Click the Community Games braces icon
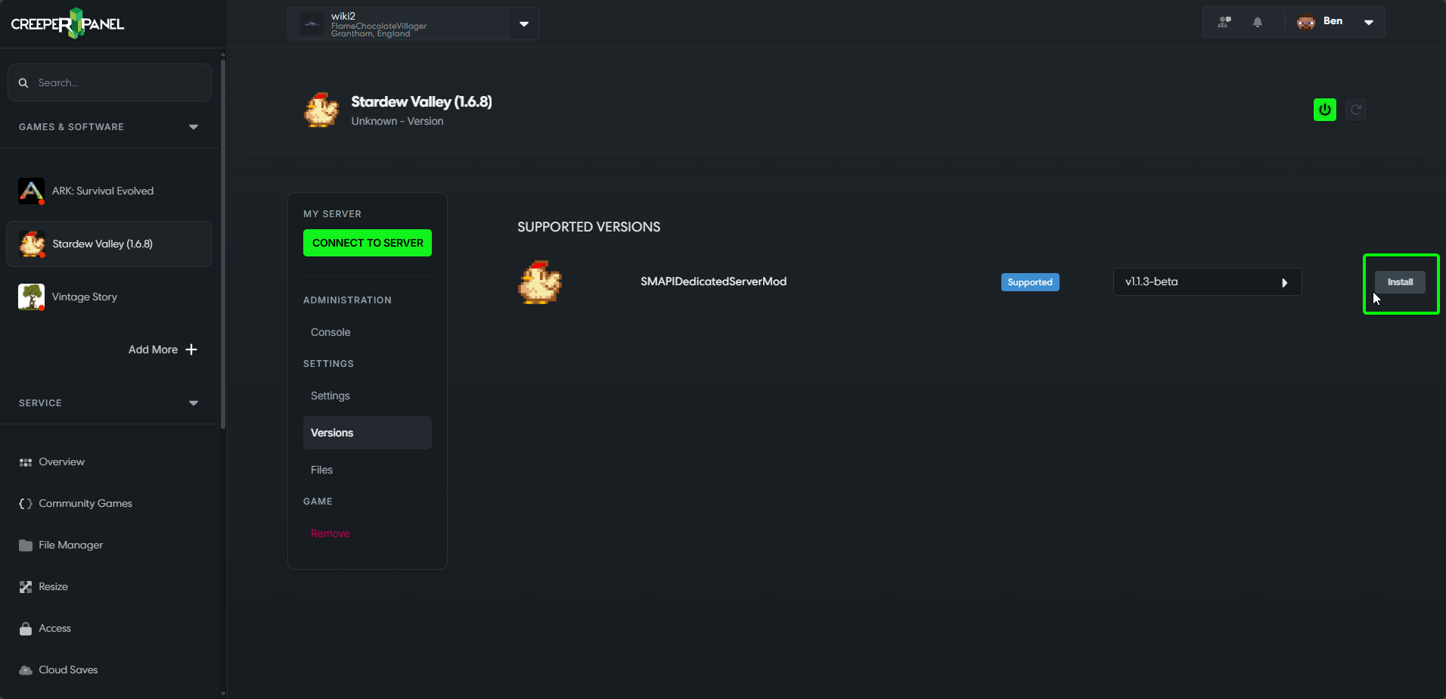Viewport: 1446px width, 699px height. tap(26, 504)
